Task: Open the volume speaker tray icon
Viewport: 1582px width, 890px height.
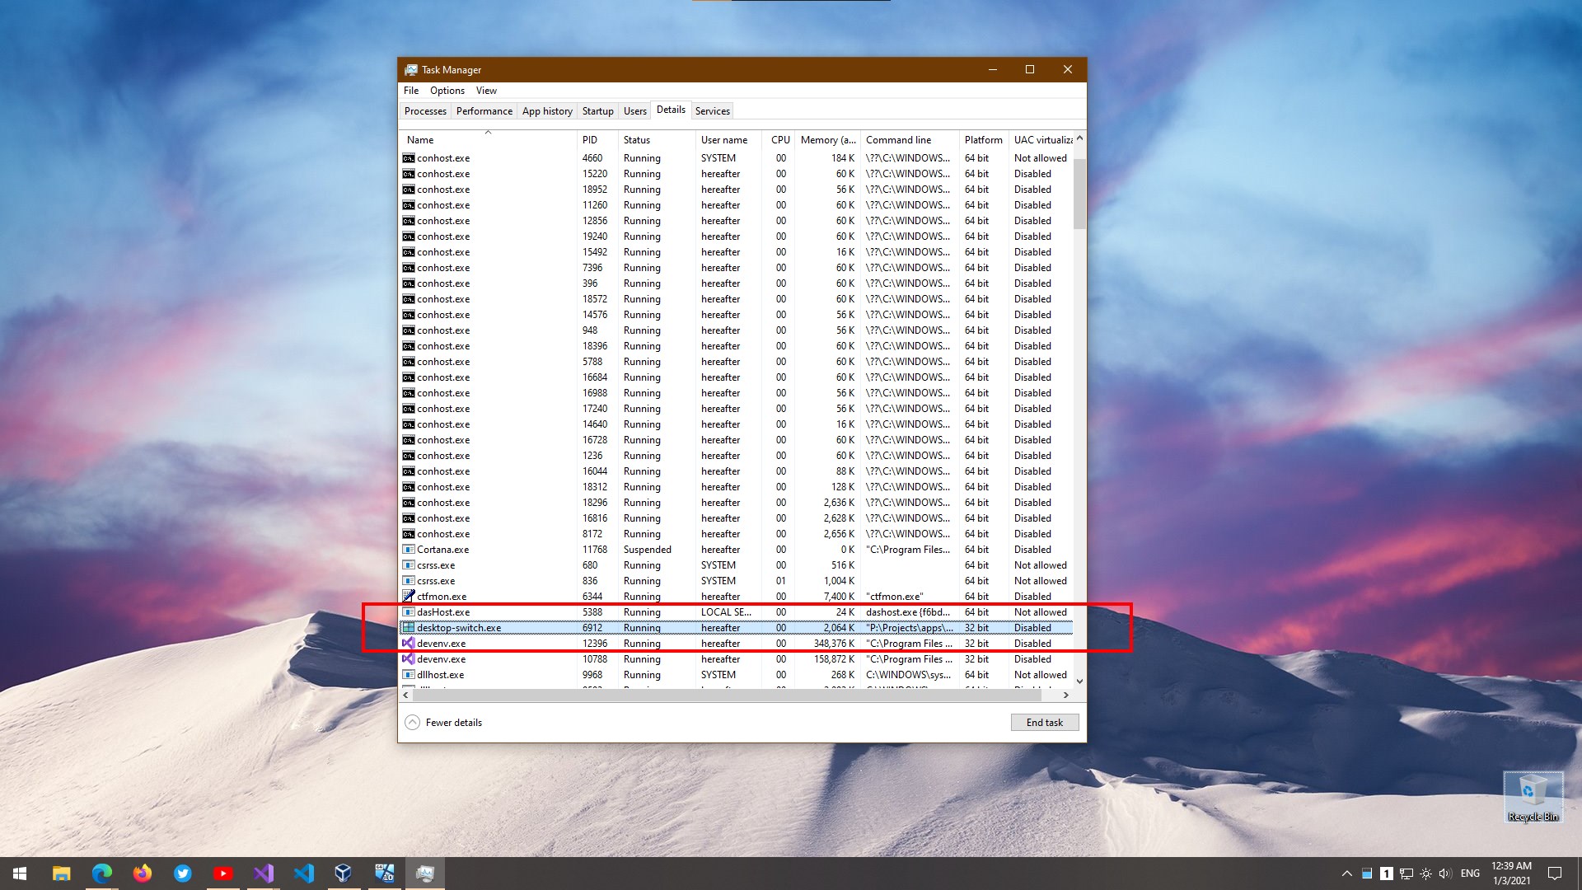Action: click(x=1445, y=874)
